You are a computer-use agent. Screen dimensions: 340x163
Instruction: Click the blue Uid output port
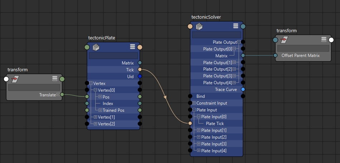tap(140, 76)
